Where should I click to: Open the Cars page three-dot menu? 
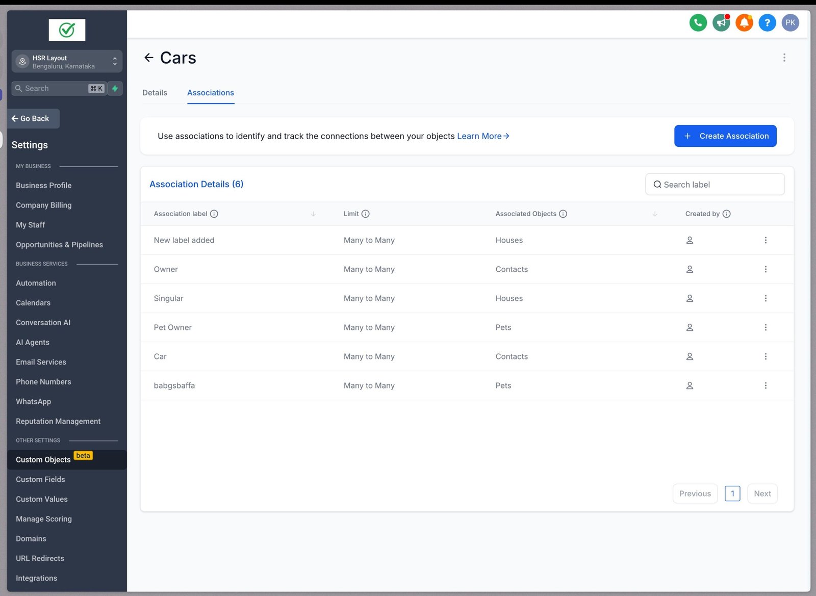coord(784,58)
